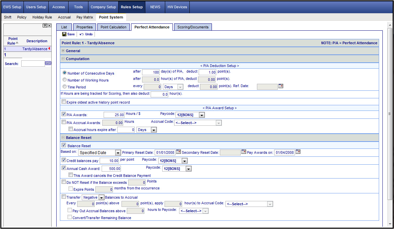Open calendar for Secondary Reset Date
The image size is (394, 229).
(244, 152)
